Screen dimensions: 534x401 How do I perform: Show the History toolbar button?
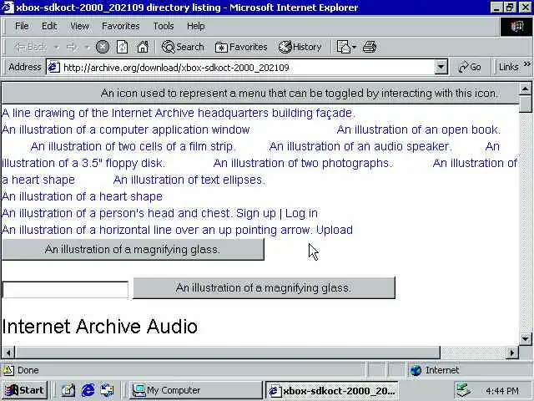300,47
